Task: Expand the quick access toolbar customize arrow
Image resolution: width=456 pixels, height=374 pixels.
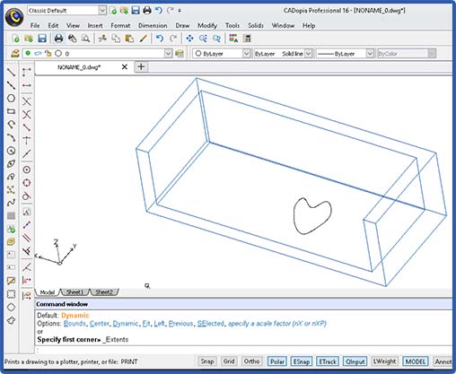Action: [x=180, y=11]
